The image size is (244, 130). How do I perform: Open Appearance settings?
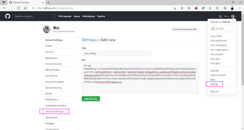coord(61,58)
